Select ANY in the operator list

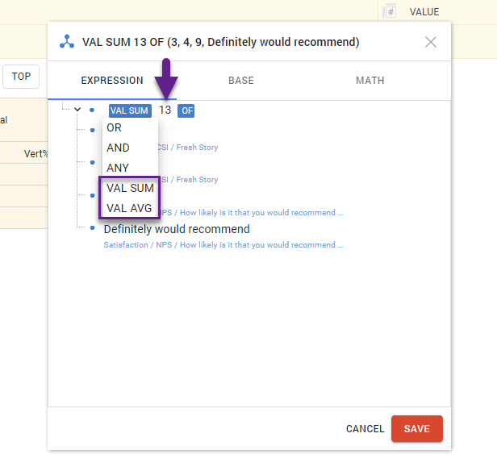pyautogui.click(x=118, y=168)
